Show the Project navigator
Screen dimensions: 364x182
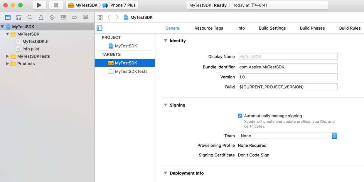(x=8, y=17)
